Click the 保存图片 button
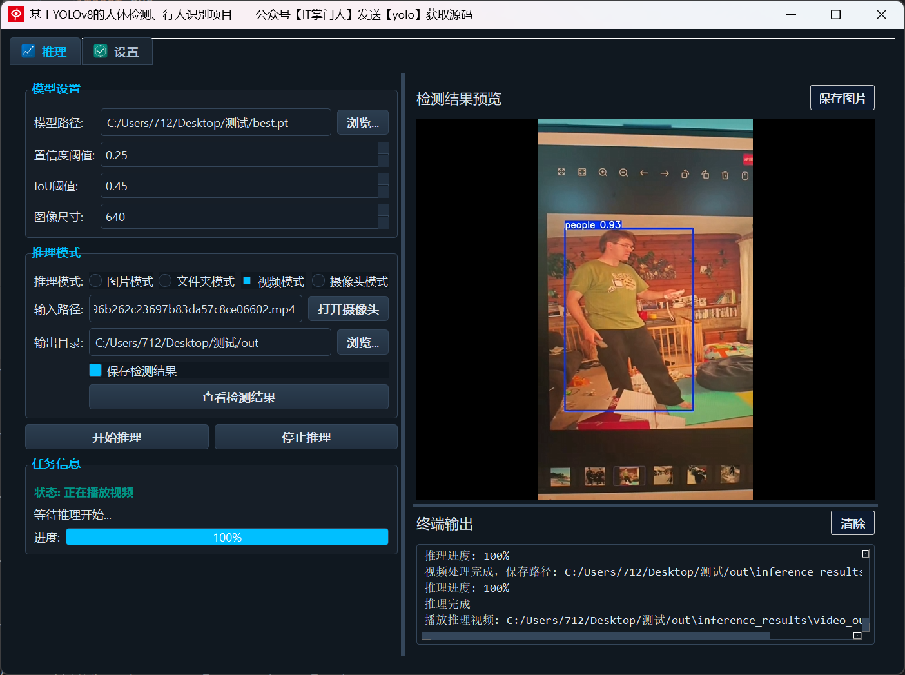The width and height of the screenshot is (905, 675). point(842,98)
